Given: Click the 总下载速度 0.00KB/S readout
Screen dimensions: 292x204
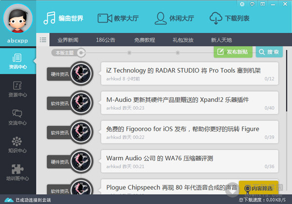Looking at the screenshot, I should point(262,200).
